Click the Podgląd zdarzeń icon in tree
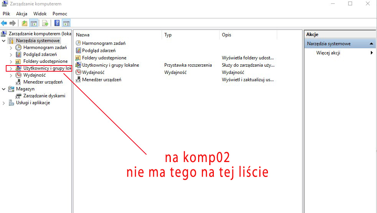Screen dimensions: 377x213 click(18, 54)
